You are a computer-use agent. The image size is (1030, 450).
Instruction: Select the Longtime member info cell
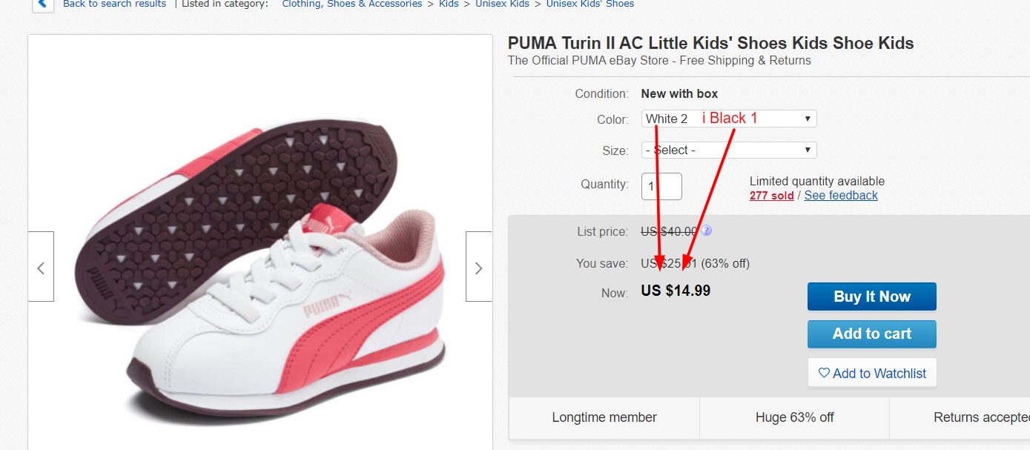(x=604, y=417)
